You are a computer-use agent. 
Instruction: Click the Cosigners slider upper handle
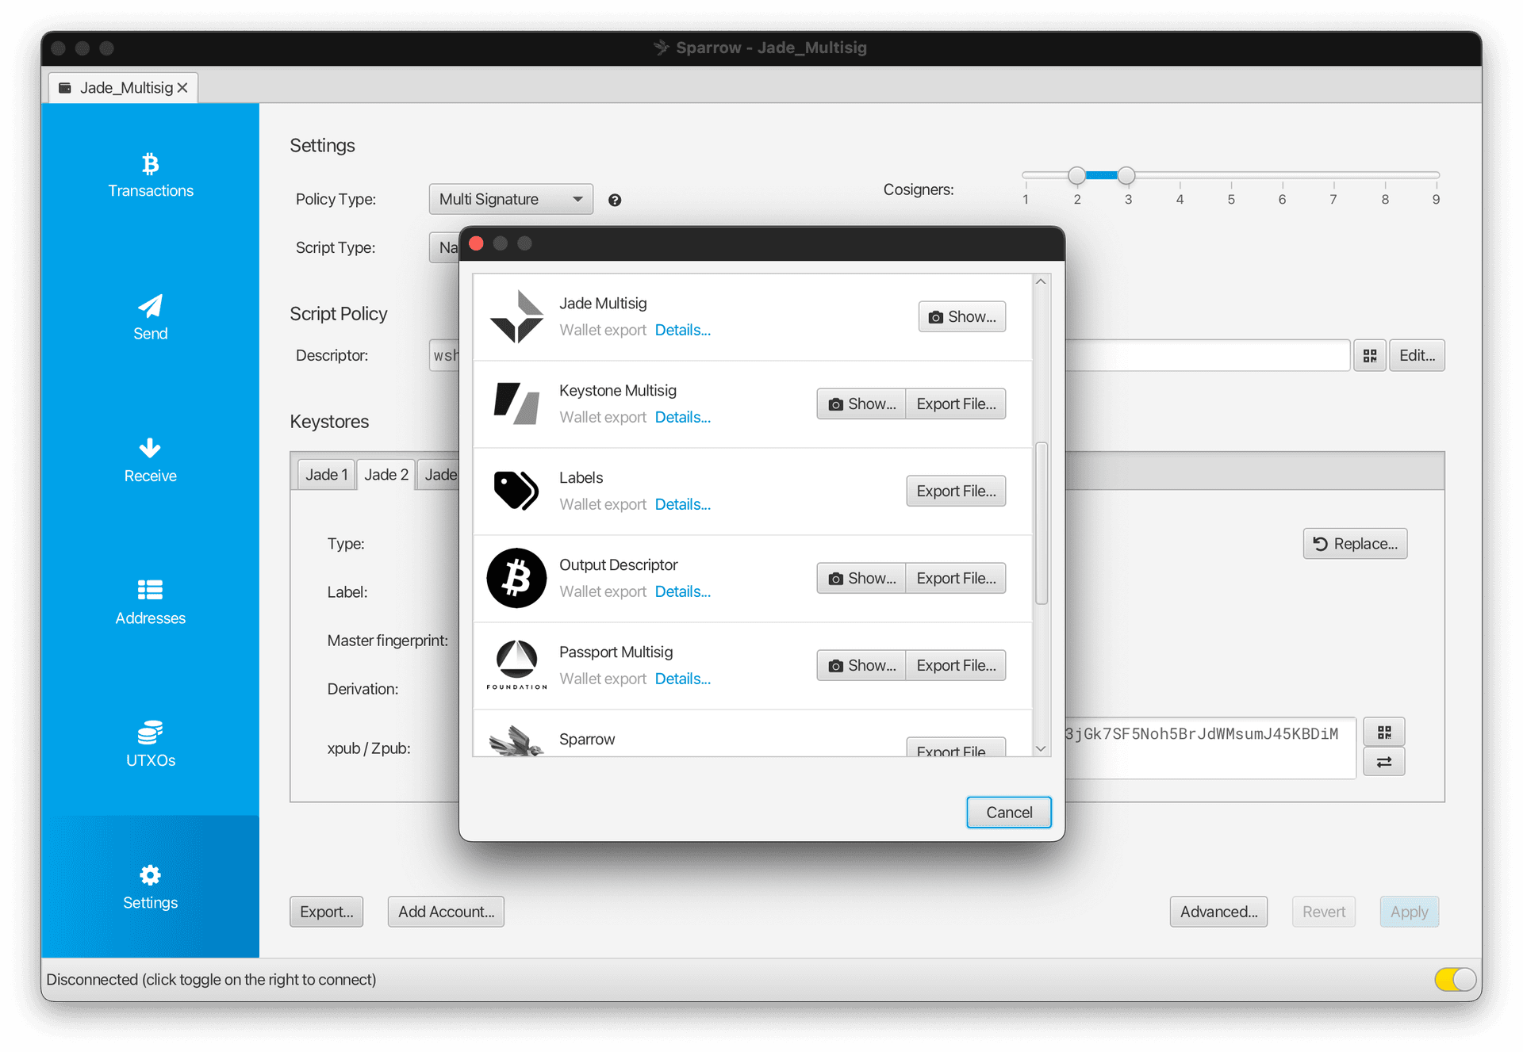1126,175
